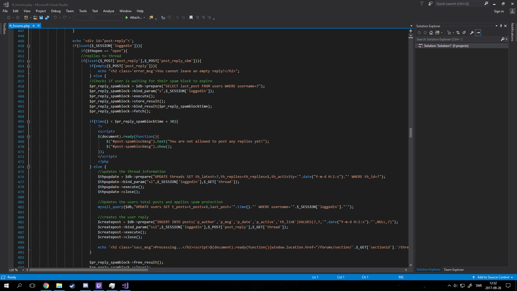Open the Attach button dropdown arrow
This screenshot has width=517, height=291.
(144, 18)
